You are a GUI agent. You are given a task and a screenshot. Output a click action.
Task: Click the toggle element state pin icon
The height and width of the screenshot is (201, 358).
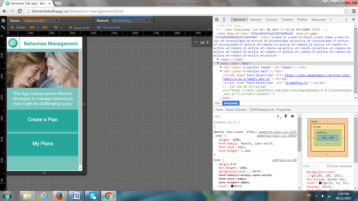coord(286,116)
